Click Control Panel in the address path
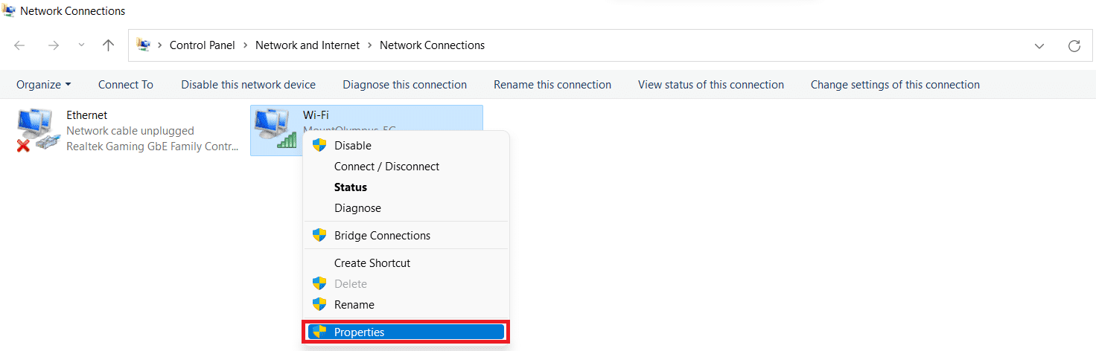Screen dimensions: 1096x351 [202, 45]
